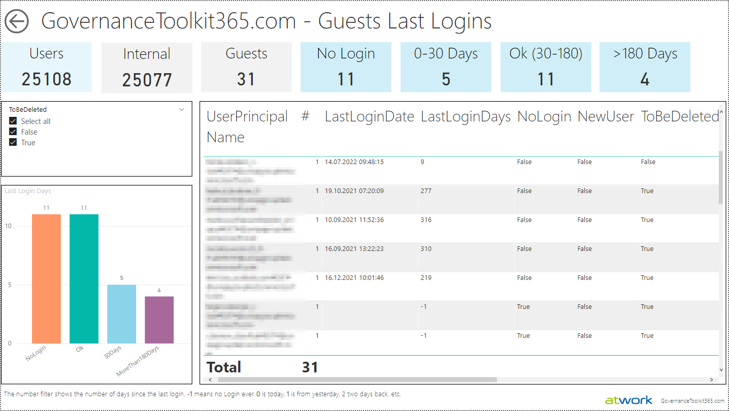Click the atwork logo in the footer

click(628, 400)
